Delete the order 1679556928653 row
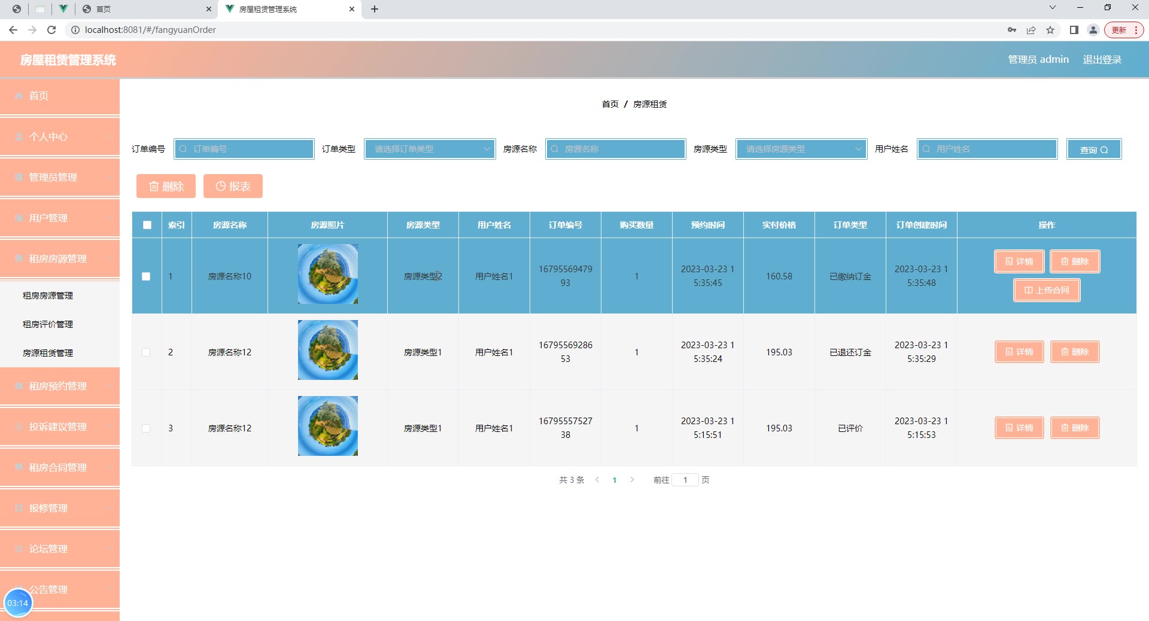The height and width of the screenshot is (621, 1149). (x=1075, y=352)
